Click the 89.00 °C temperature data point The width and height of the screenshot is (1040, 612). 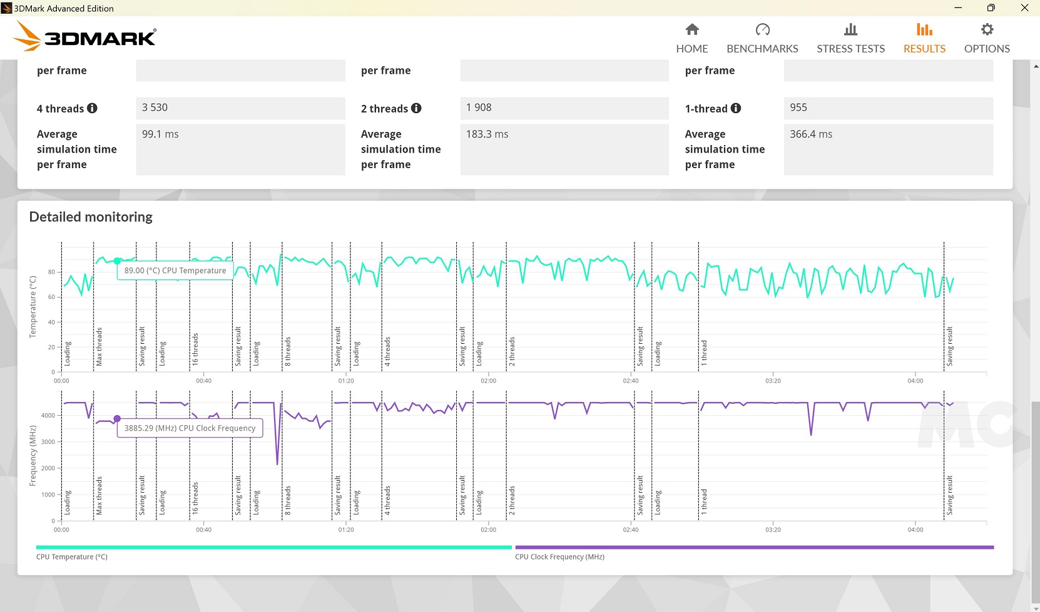click(x=117, y=261)
